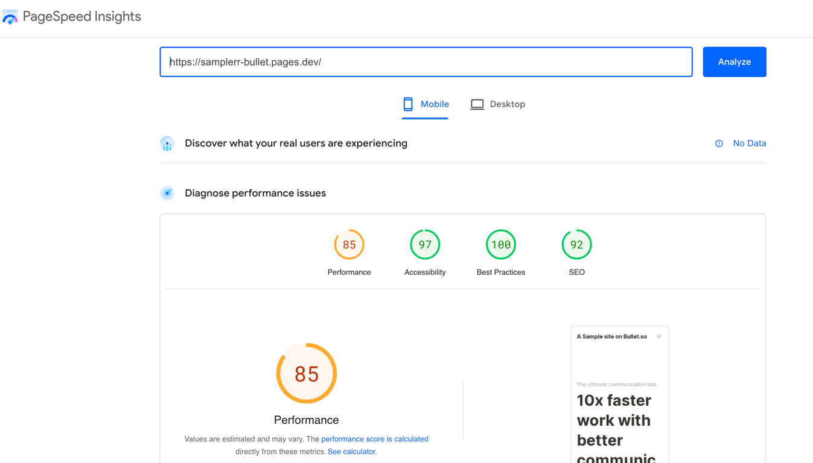The width and height of the screenshot is (813, 463).
Task: Click the real users experience icon
Action: click(x=167, y=143)
